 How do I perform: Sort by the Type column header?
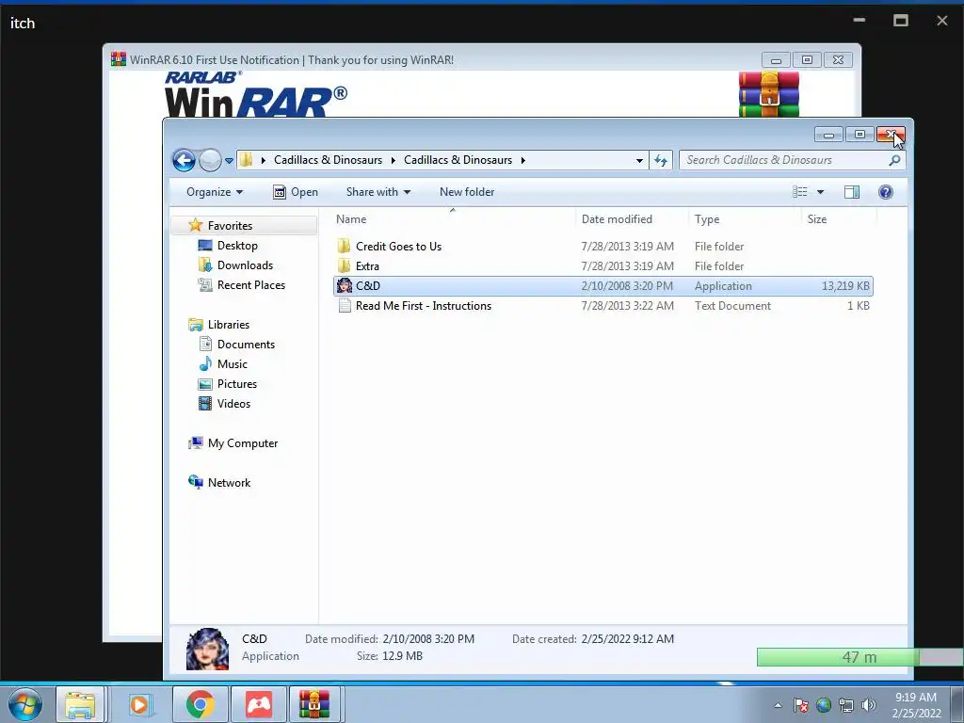(x=707, y=219)
